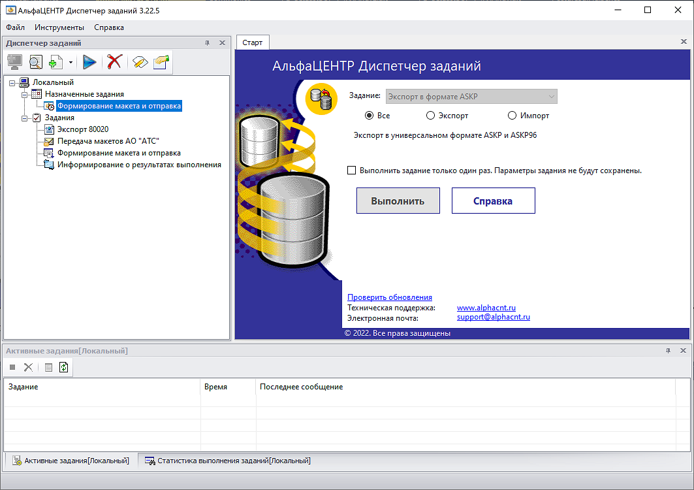The width and height of the screenshot is (694, 490).
Task: Select the Импорт radio button
Action: 528,116
